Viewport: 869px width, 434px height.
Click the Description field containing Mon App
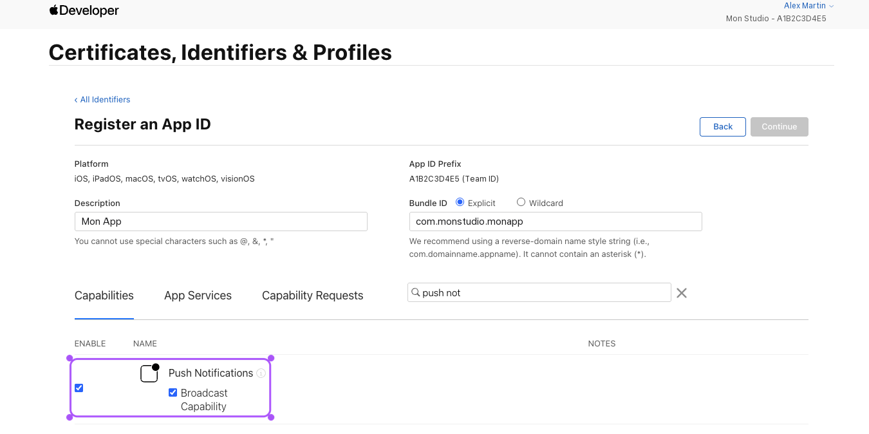coord(221,222)
